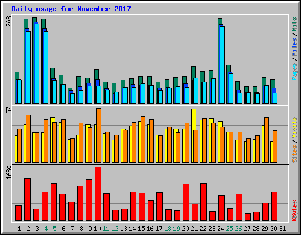Click the 'Visits' legend label

point(294,127)
